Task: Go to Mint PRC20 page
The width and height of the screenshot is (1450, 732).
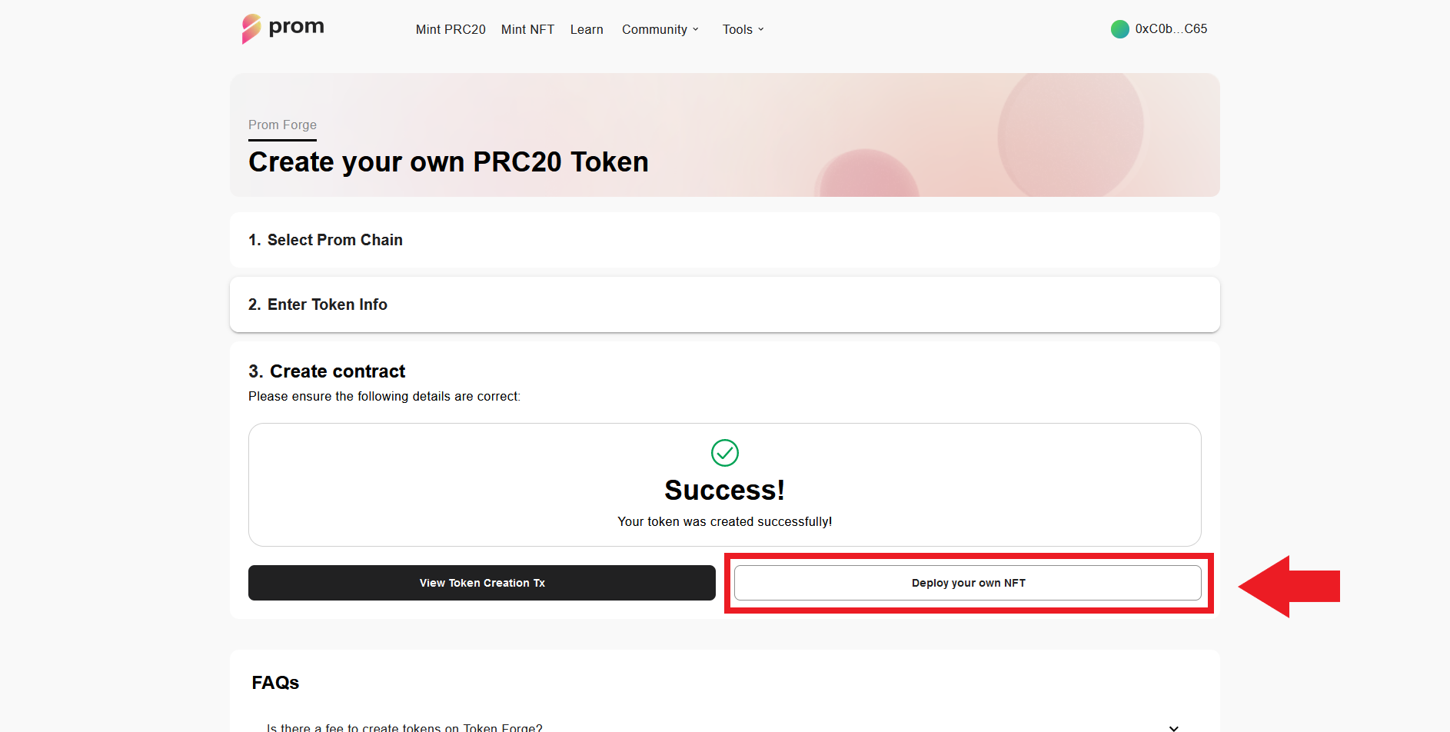Action: click(x=451, y=29)
